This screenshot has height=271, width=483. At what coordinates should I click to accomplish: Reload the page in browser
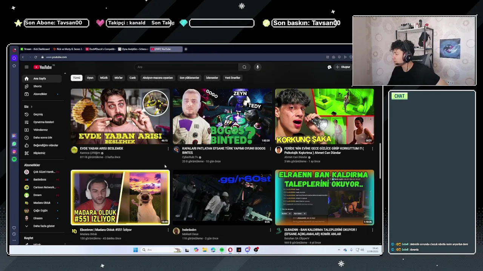35,57
